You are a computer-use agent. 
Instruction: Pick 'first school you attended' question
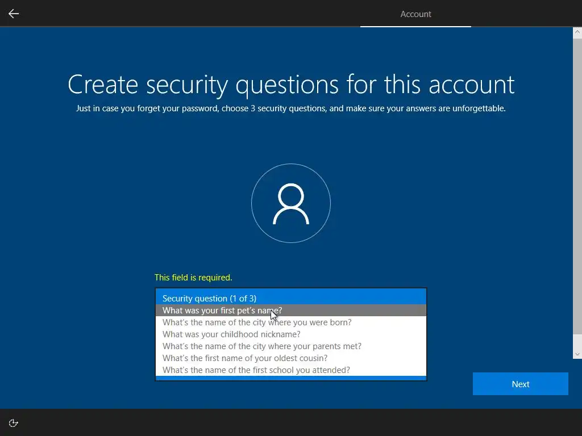coord(291,370)
